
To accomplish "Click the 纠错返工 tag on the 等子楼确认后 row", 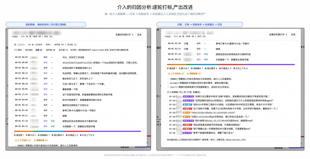I will point(187,129).
